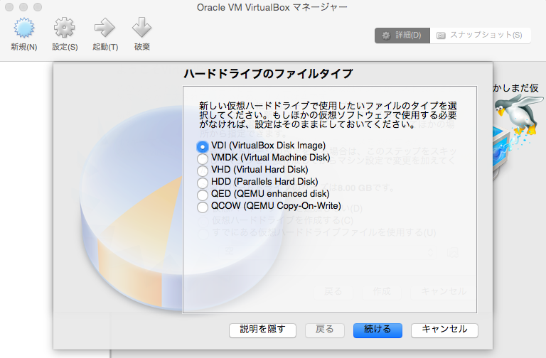546x358 pixels.
Task: Select VHD (Virtual Hard Disk) radio option
Action: [x=203, y=171]
